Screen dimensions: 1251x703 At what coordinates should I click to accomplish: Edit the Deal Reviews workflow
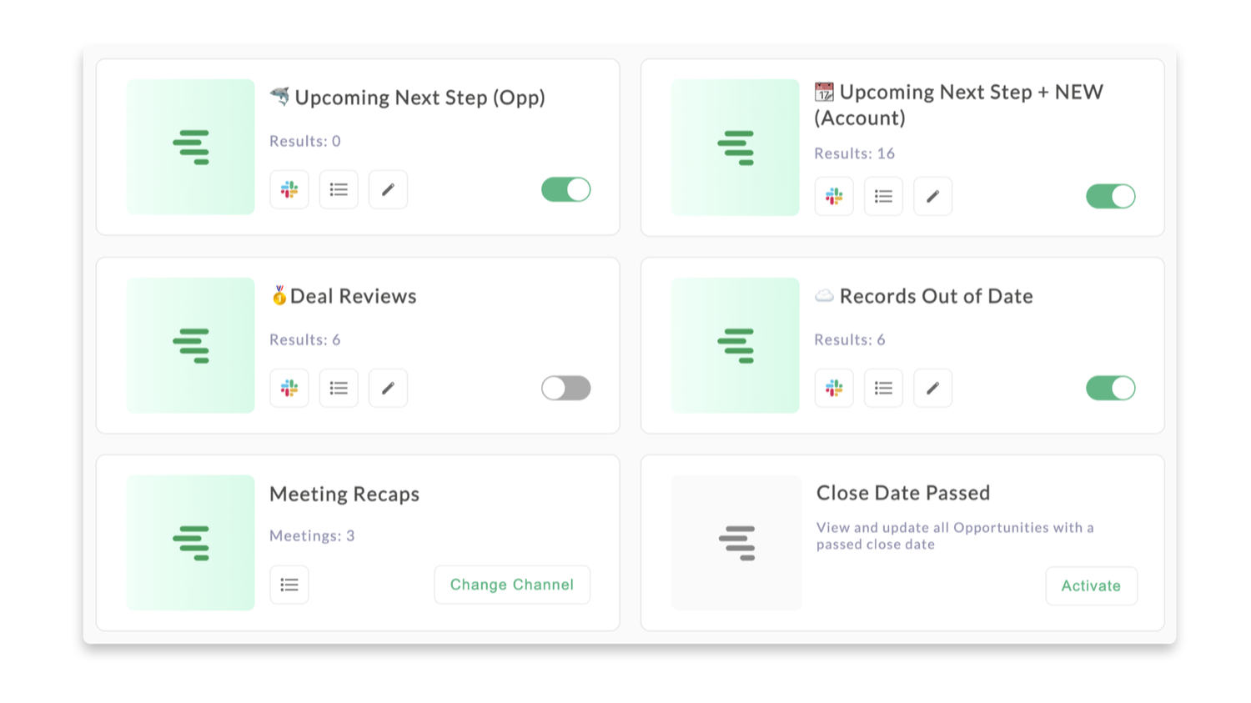point(388,389)
